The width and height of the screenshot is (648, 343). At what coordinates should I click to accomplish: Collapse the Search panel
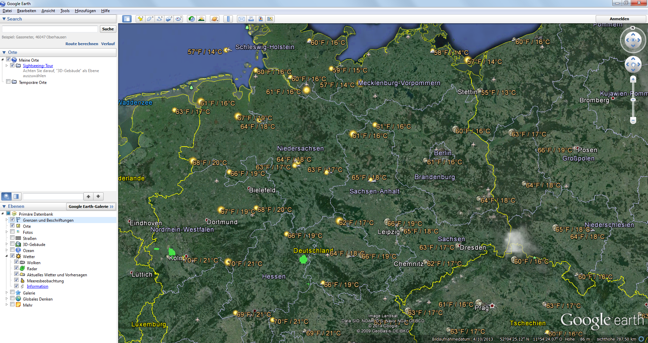tap(4, 19)
